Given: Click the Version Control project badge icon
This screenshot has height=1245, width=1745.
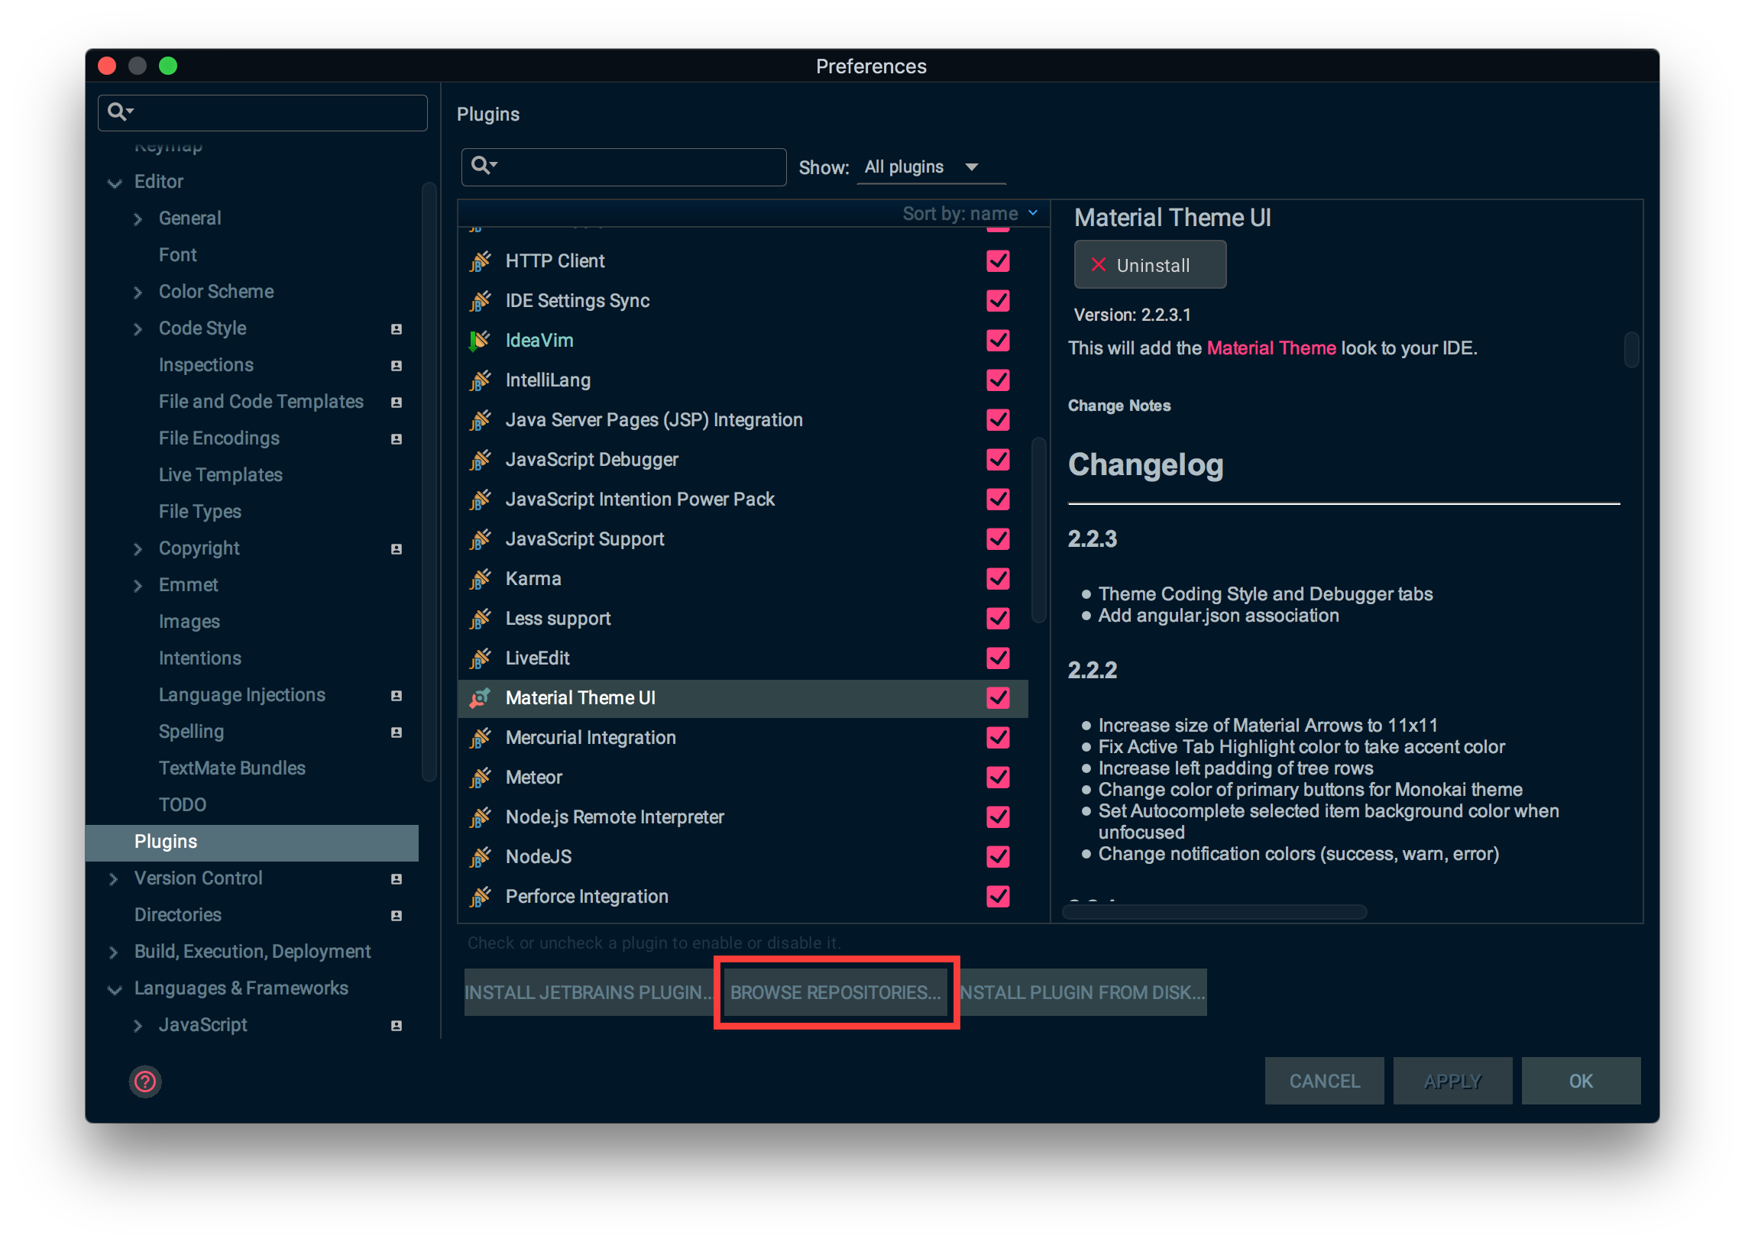Looking at the screenshot, I should 397,878.
